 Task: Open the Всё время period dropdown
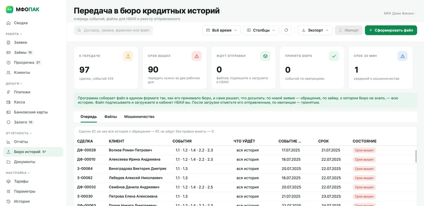click(x=221, y=30)
